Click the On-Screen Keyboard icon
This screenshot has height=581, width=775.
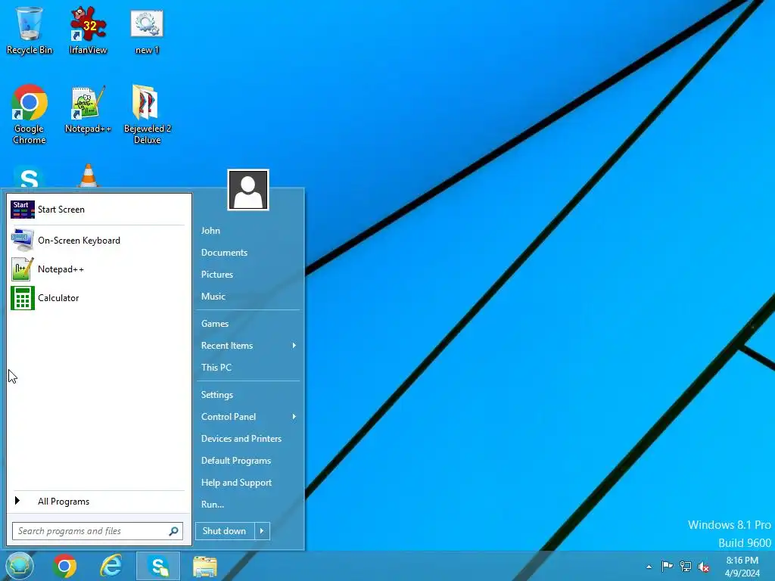(x=23, y=240)
